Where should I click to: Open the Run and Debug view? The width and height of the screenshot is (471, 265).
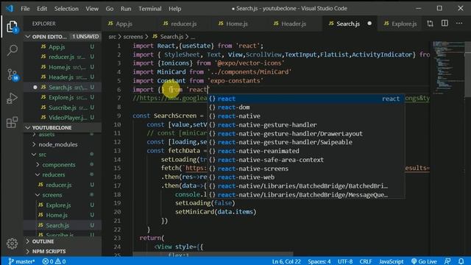(x=12, y=98)
